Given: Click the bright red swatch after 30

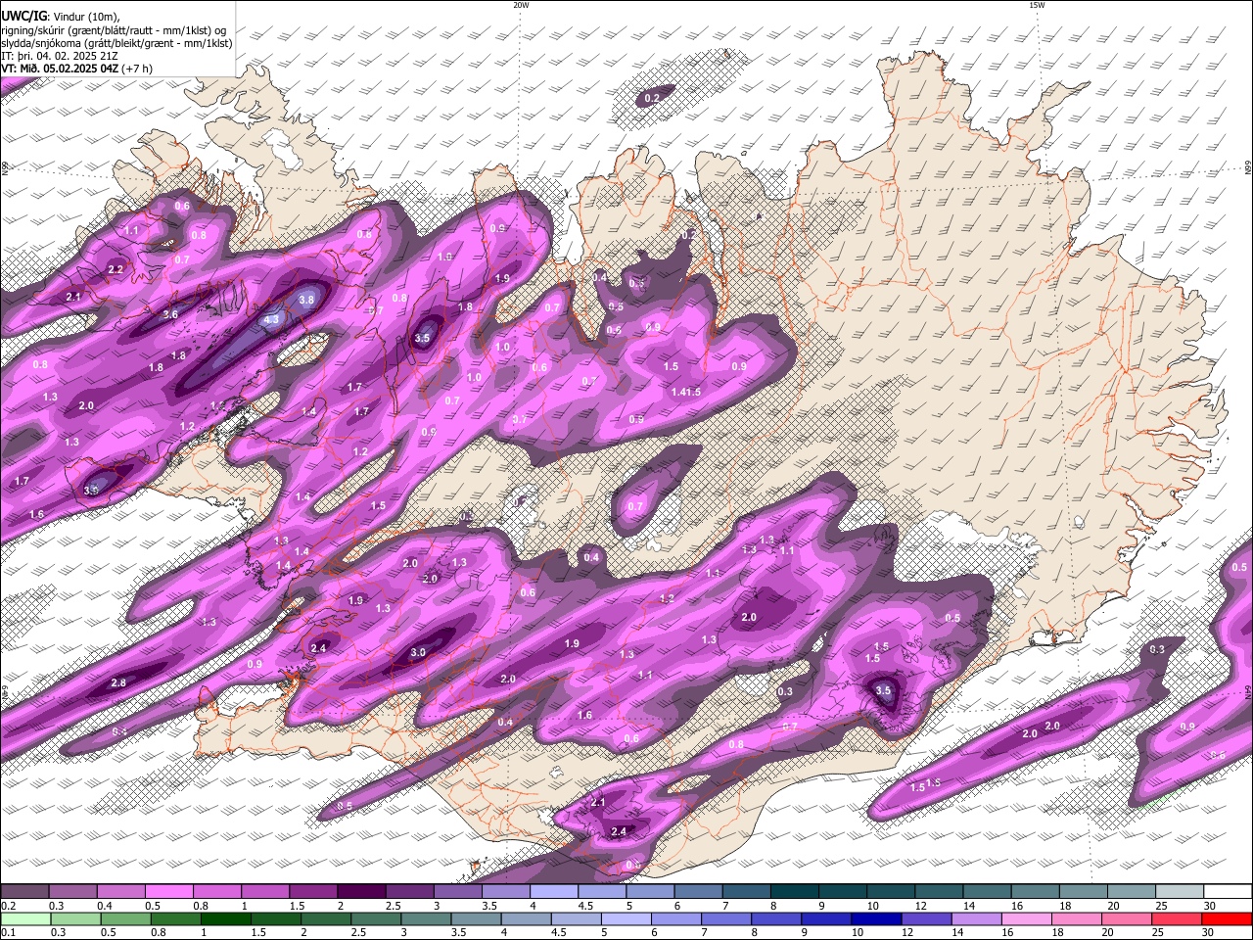Looking at the screenshot, I should (x=1228, y=918).
